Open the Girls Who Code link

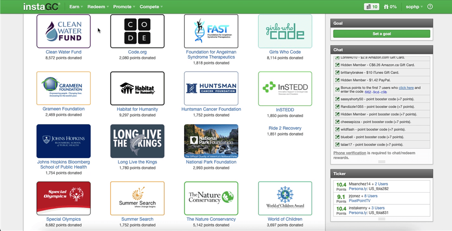(285, 52)
